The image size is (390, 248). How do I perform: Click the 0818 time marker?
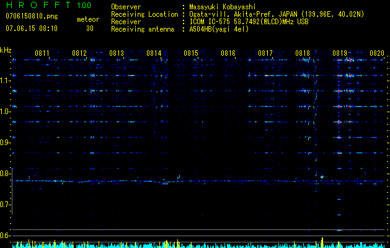point(303,53)
